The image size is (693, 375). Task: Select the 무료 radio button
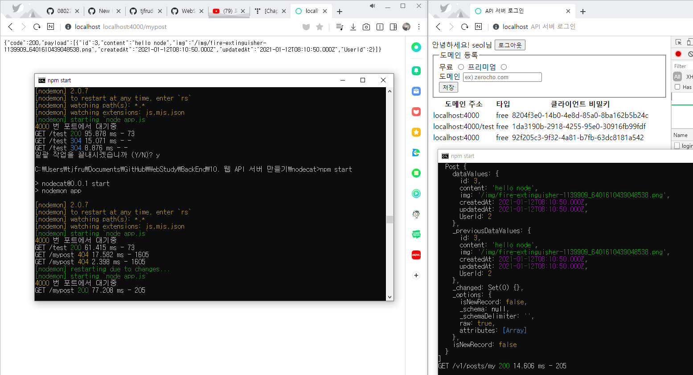[460, 66]
